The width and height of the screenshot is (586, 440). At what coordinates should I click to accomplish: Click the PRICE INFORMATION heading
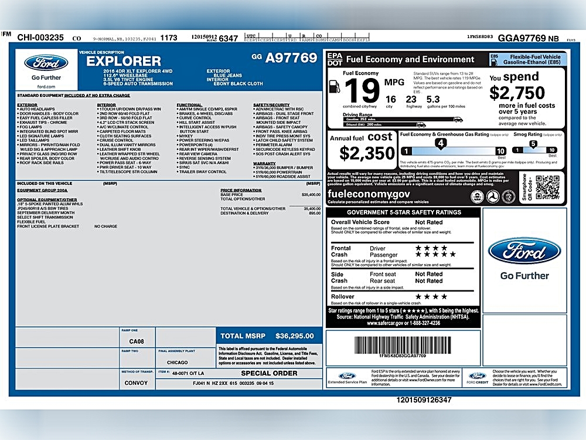pos(241,190)
